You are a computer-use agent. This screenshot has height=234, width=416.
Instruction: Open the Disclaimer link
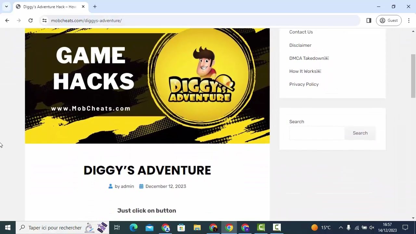coord(300,45)
